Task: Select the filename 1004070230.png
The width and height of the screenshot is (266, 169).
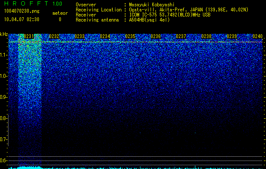Action: [x=22, y=11]
